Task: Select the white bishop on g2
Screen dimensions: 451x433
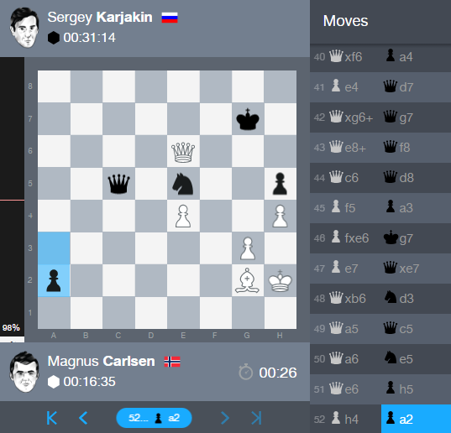Action: tap(248, 280)
